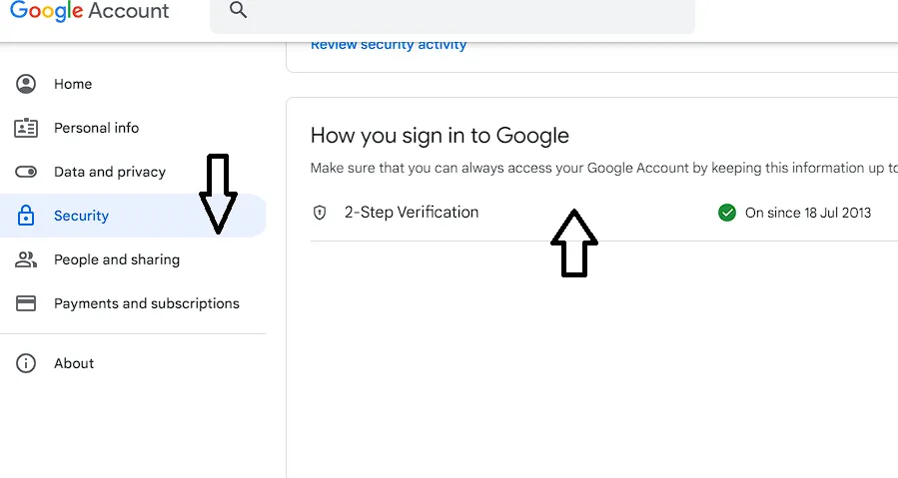Click the On since 18 Jul 2013 status

point(808,213)
